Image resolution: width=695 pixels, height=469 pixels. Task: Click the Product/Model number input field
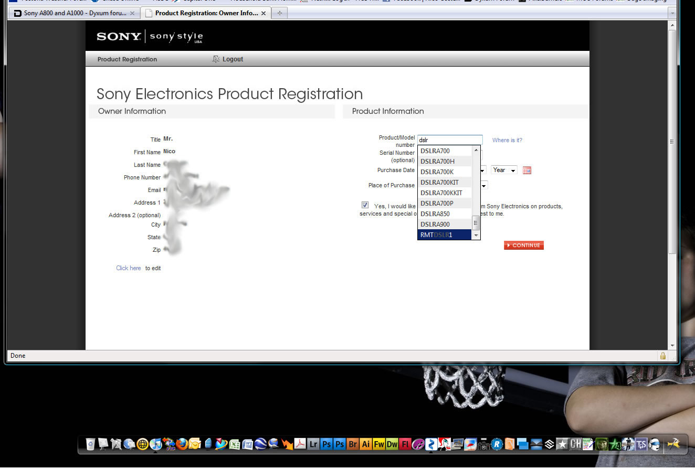coord(450,140)
